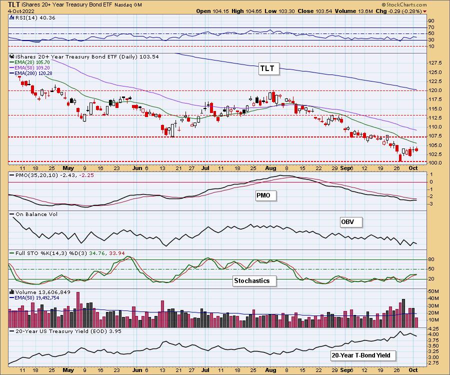Click the 120.0 price axis label
450x375 pixels.
[435, 90]
